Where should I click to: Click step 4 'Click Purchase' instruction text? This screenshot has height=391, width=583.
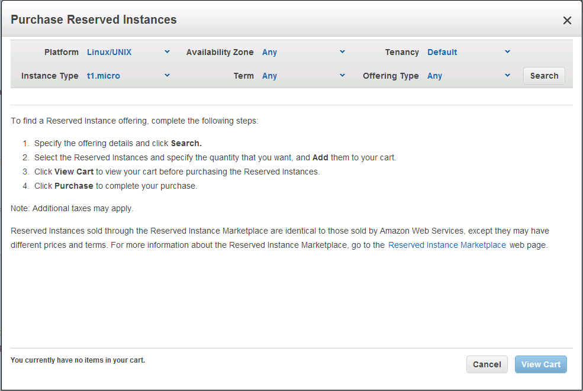pos(115,186)
